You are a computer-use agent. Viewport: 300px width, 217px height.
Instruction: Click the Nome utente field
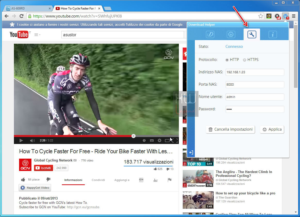click(255, 97)
